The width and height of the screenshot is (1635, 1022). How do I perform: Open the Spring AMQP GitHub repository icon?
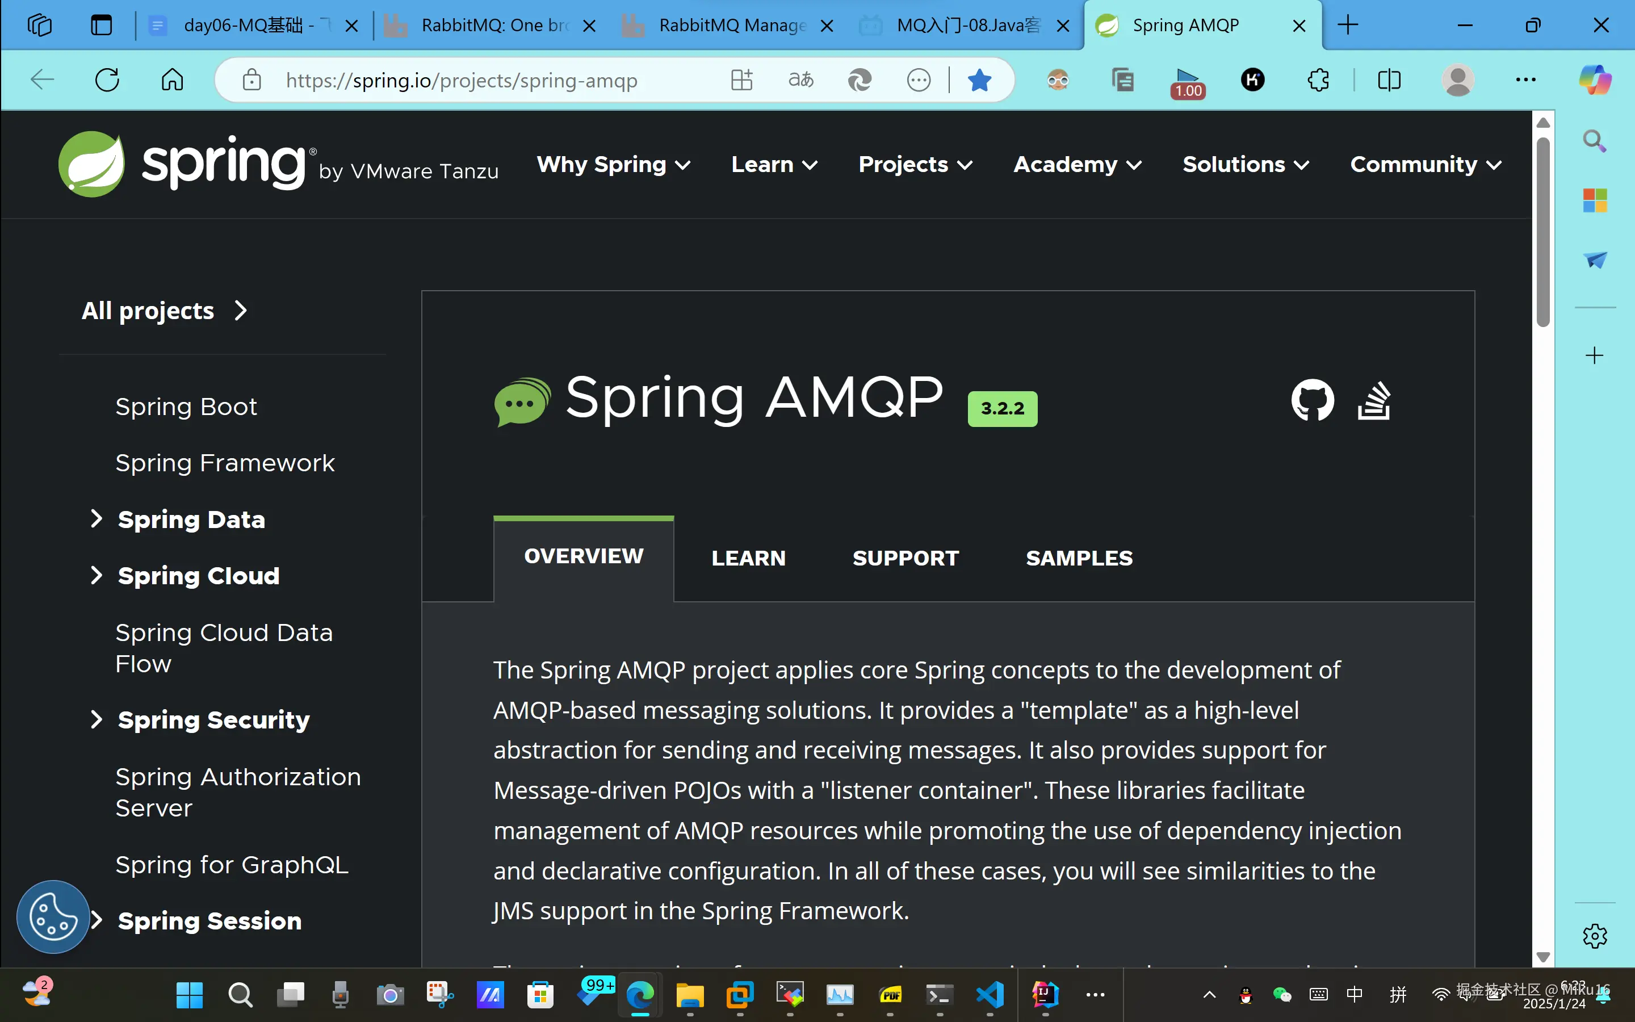(1312, 400)
